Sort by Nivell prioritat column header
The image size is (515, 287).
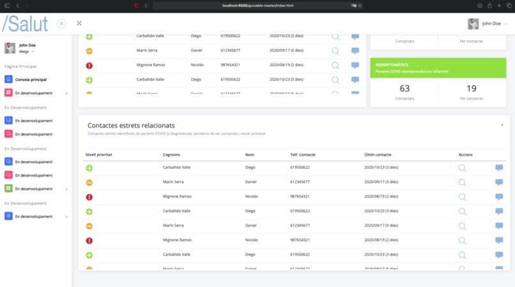[98, 154]
